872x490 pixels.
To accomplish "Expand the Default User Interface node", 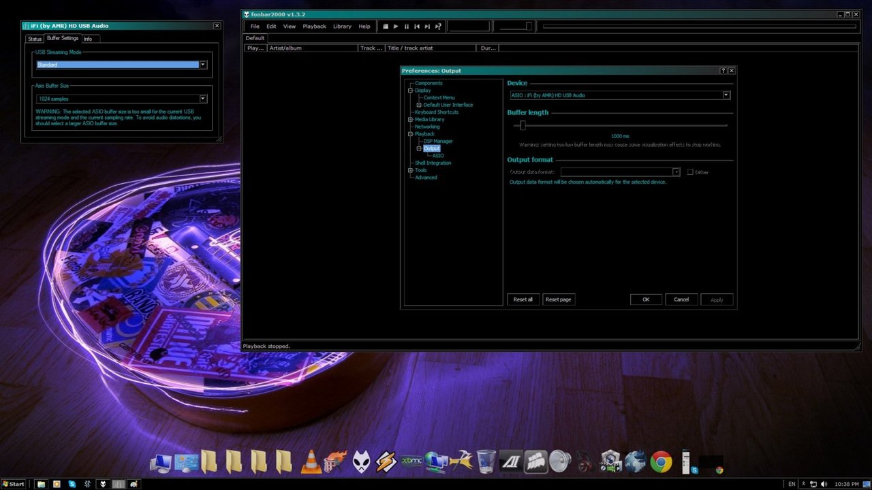I will coord(419,105).
